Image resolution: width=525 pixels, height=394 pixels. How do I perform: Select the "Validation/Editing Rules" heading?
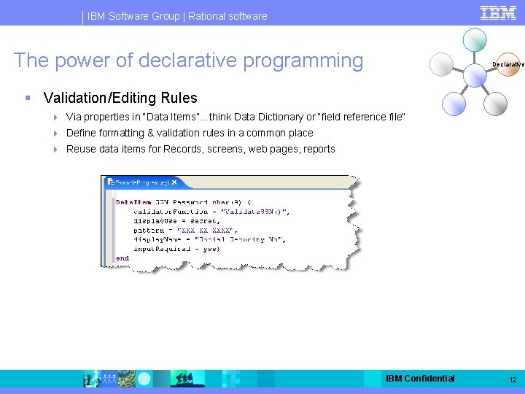click(120, 98)
